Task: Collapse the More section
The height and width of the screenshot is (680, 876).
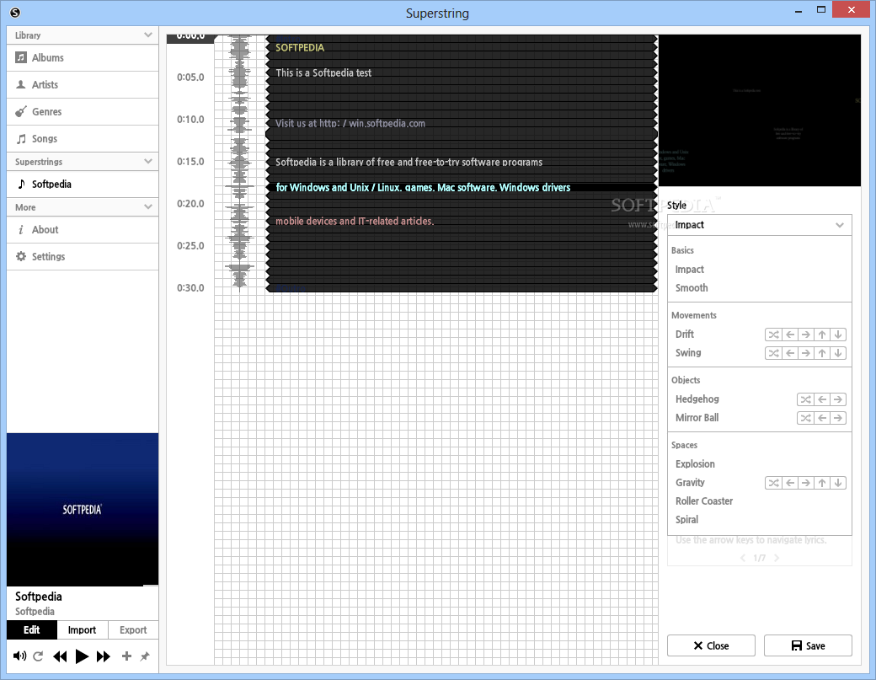Action: 148,206
